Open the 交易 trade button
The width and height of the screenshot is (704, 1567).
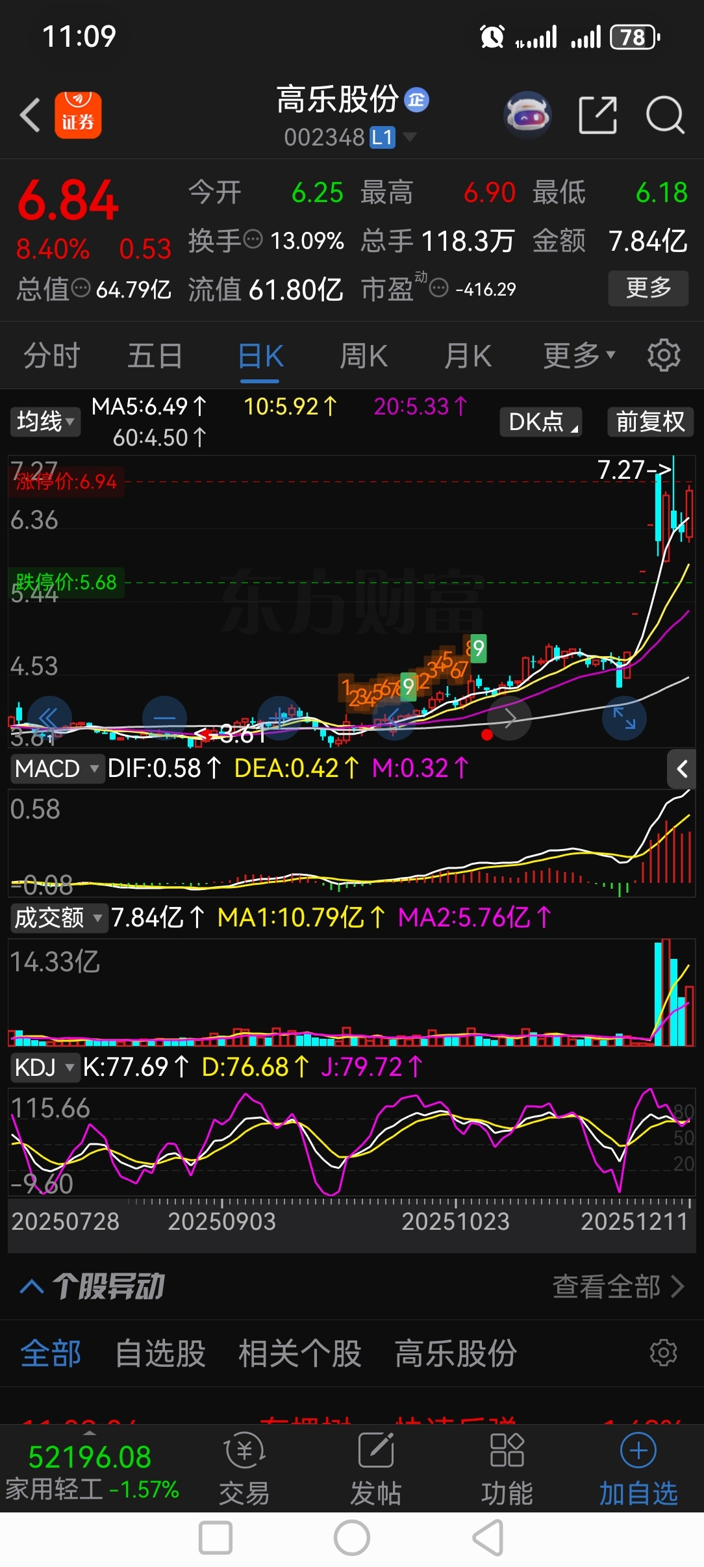pos(244,1469)
